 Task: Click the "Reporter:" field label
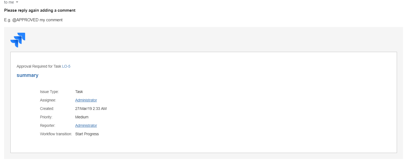48,125
